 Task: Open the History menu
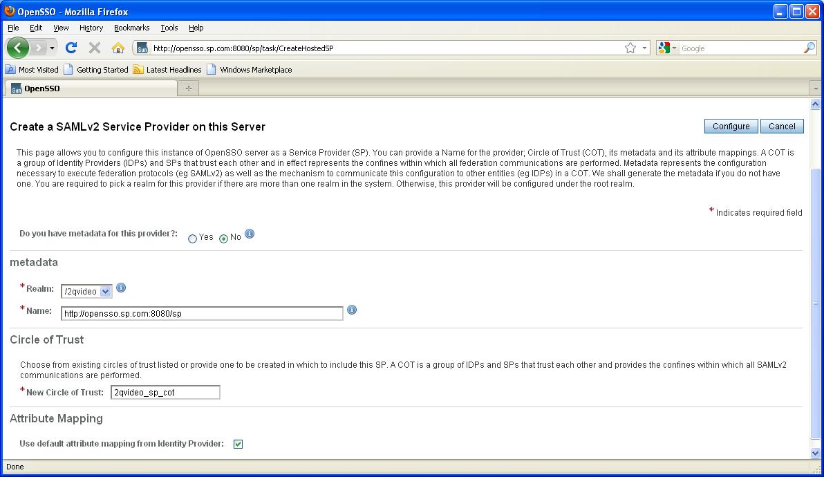click(91, 28)
